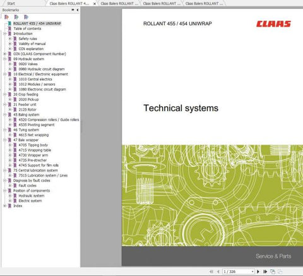Open the 4745 Support for film rolls bookmark
Screen dimensions: 303x276
[39, 165]
